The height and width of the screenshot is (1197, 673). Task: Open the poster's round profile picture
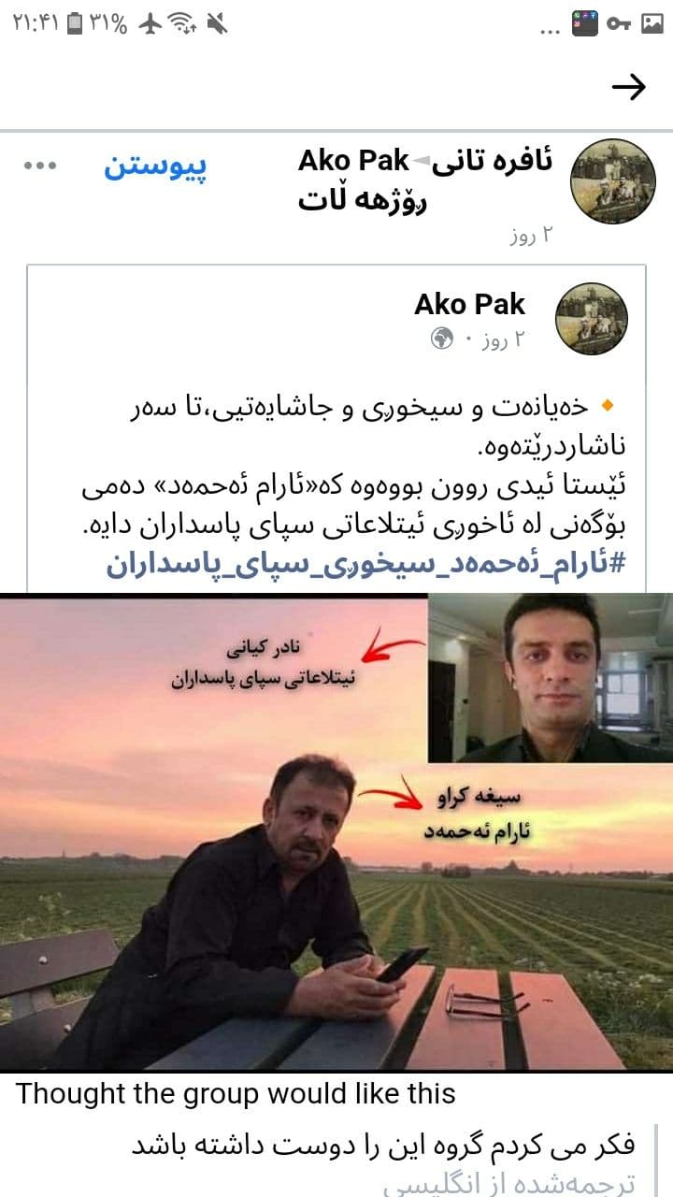pyautogui.click(x=612, y=180)
